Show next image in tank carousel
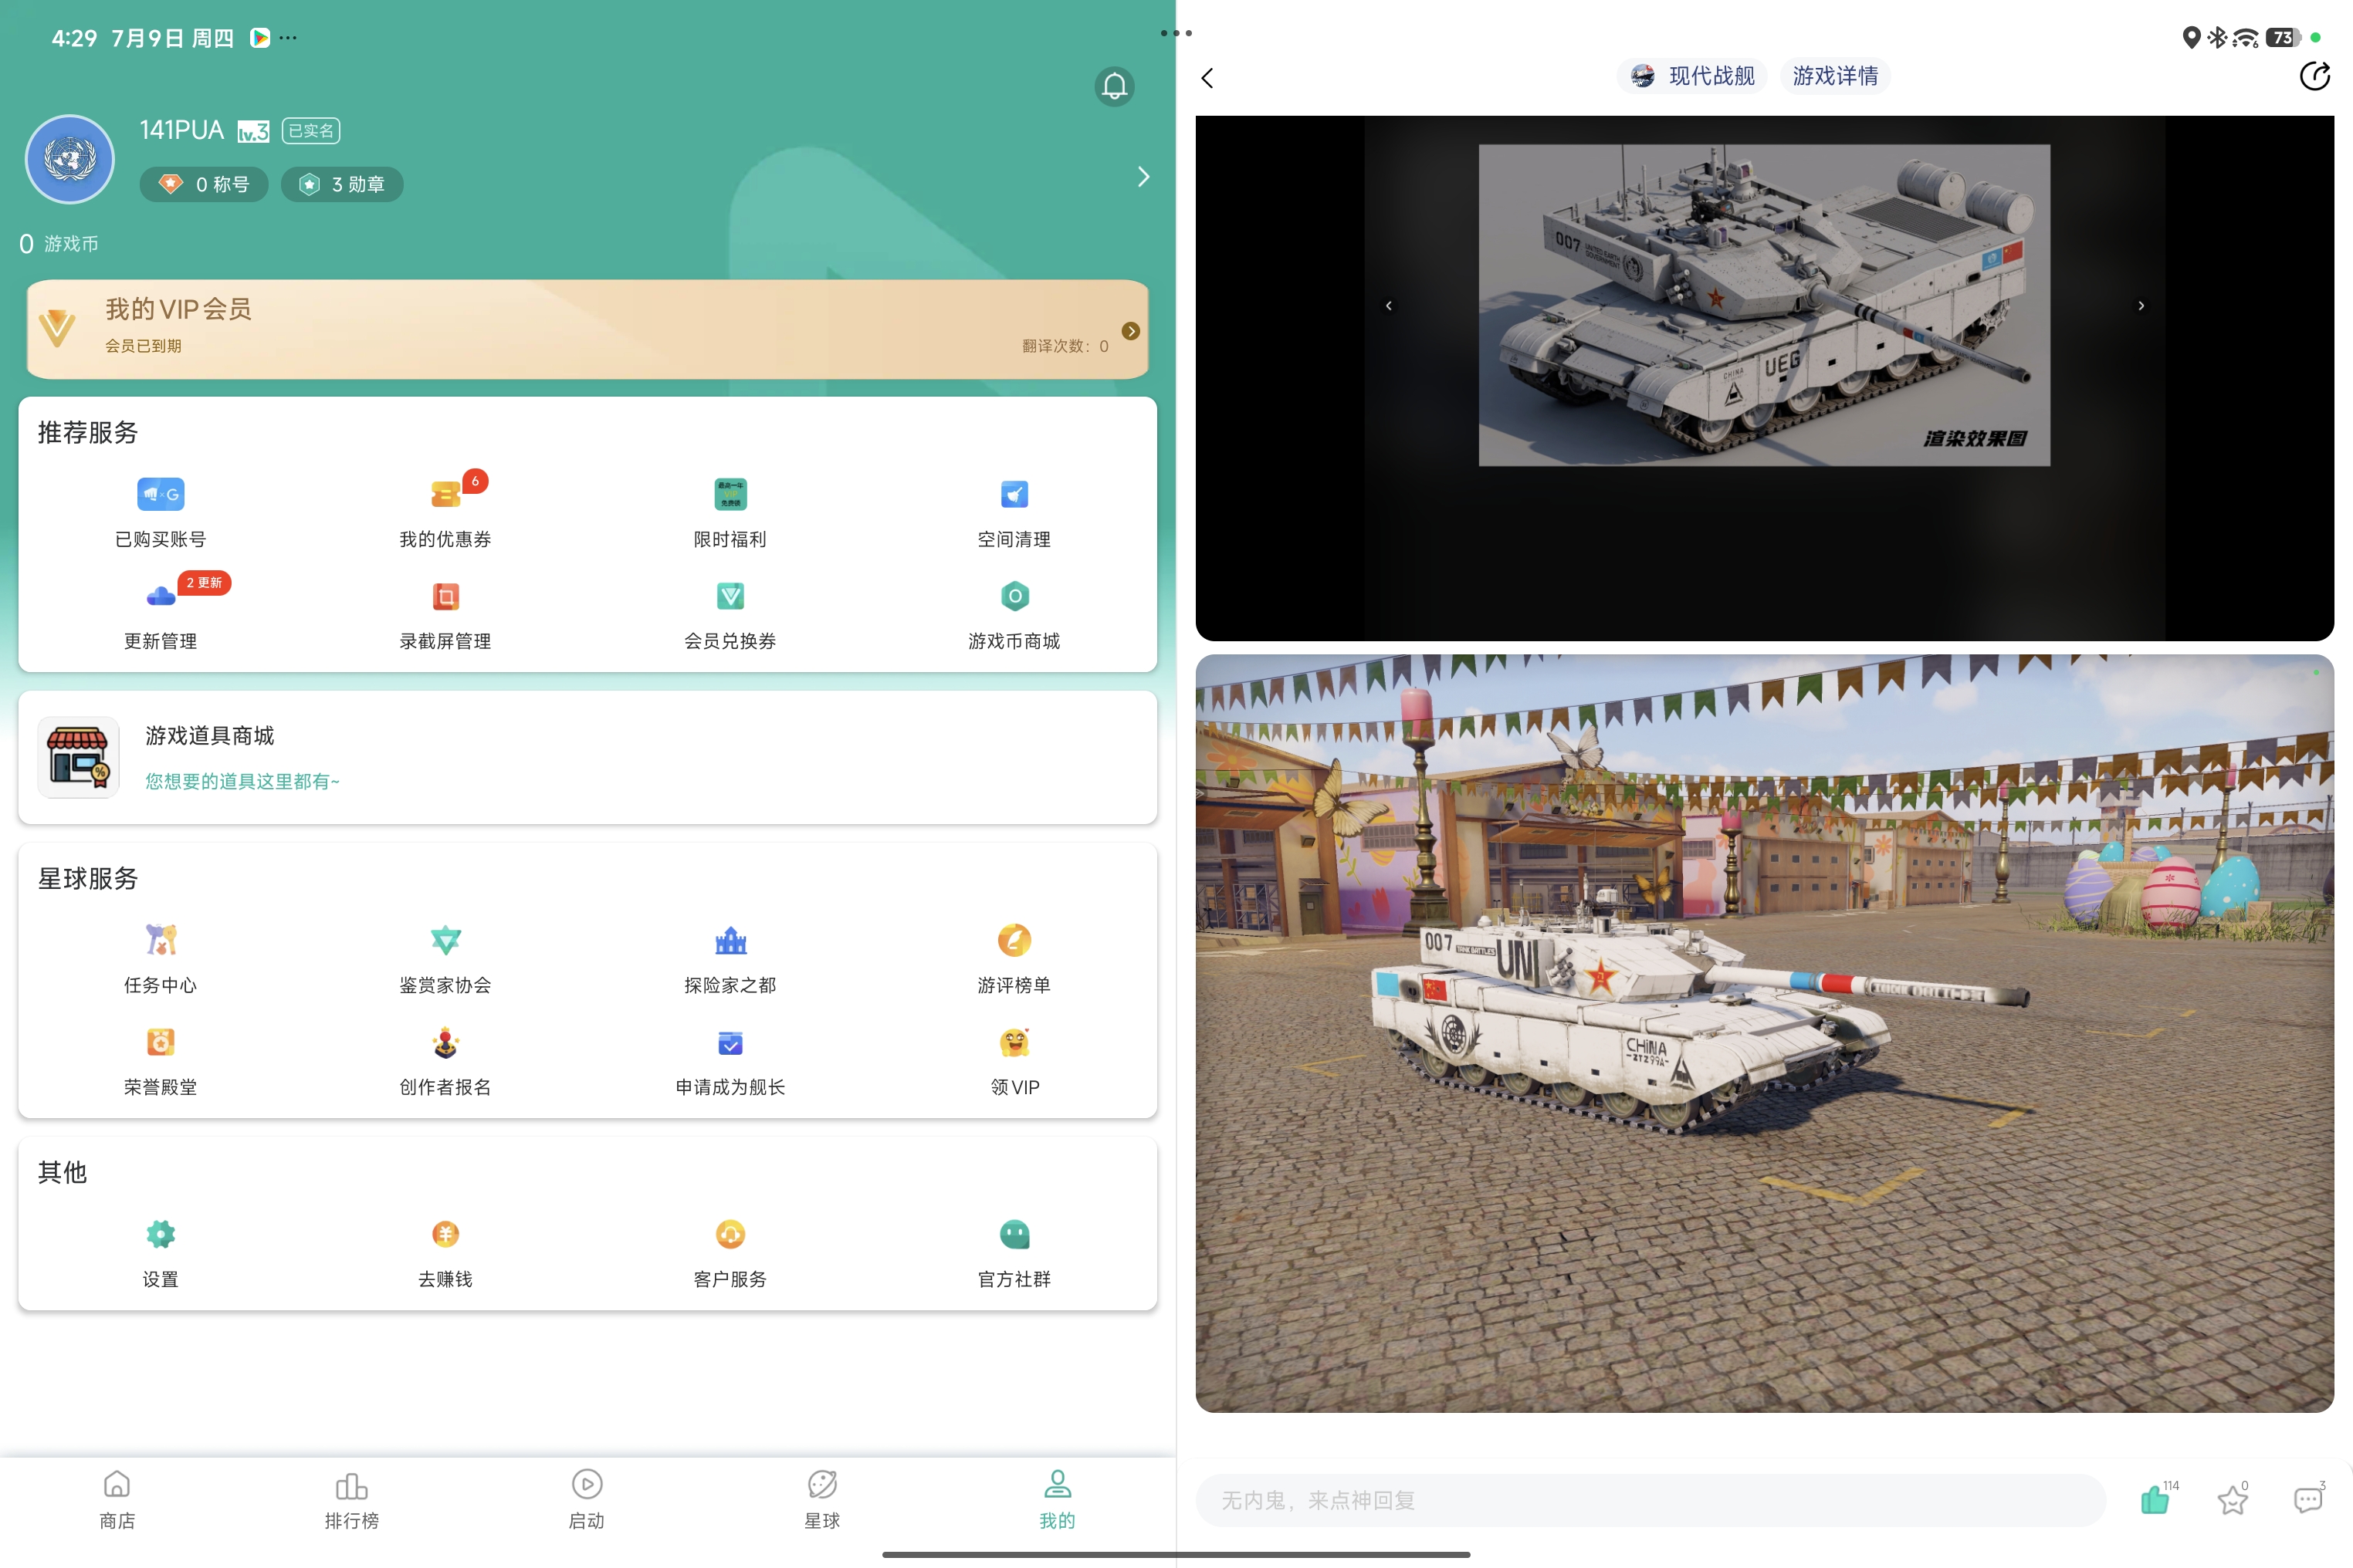 coord(2141,306)
